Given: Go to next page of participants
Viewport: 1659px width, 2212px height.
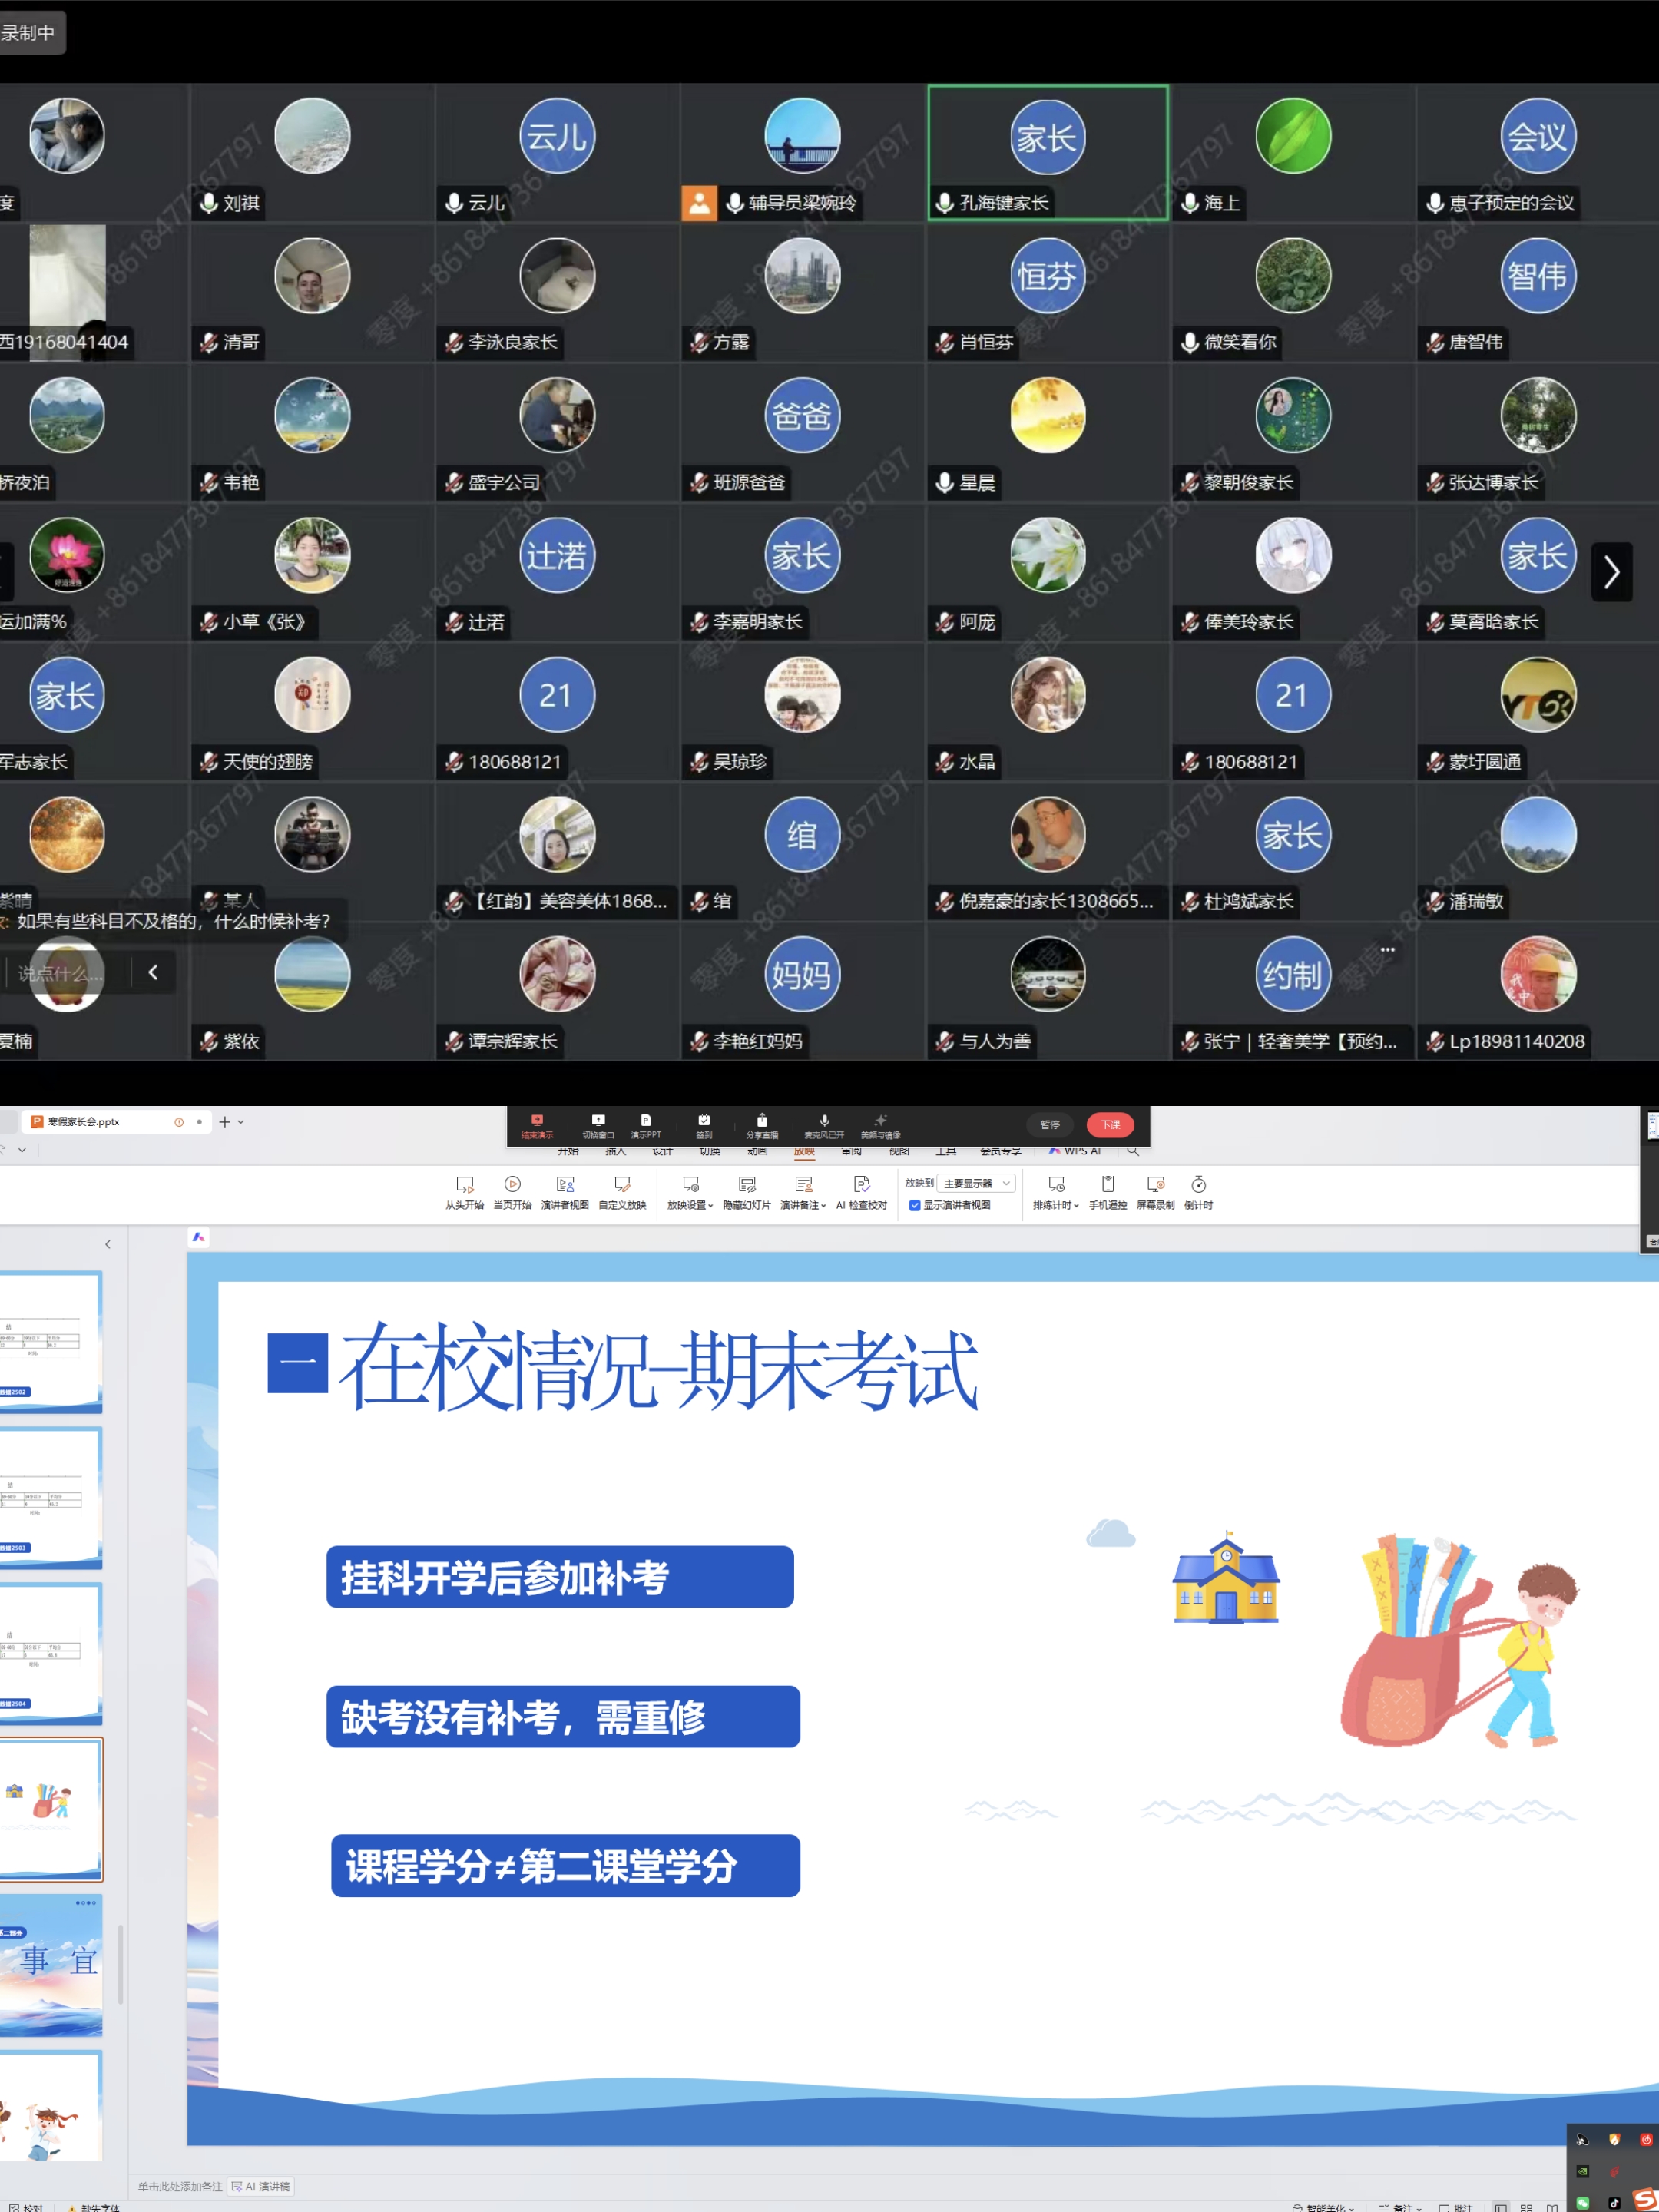Looking at the screenshot, I should [1611, 572].
